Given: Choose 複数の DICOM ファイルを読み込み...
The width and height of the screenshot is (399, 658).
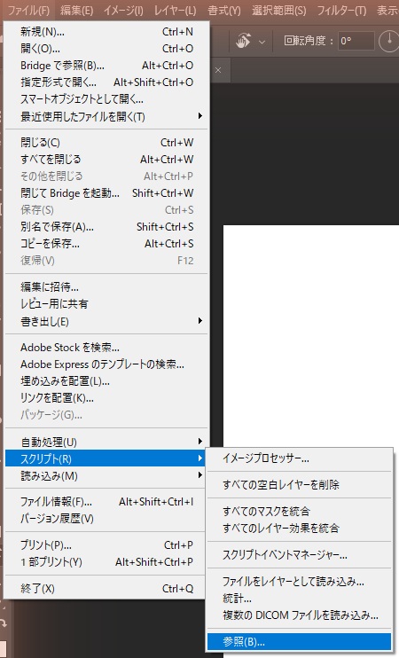Looking at the screenshot, I should tap(299, 615).
